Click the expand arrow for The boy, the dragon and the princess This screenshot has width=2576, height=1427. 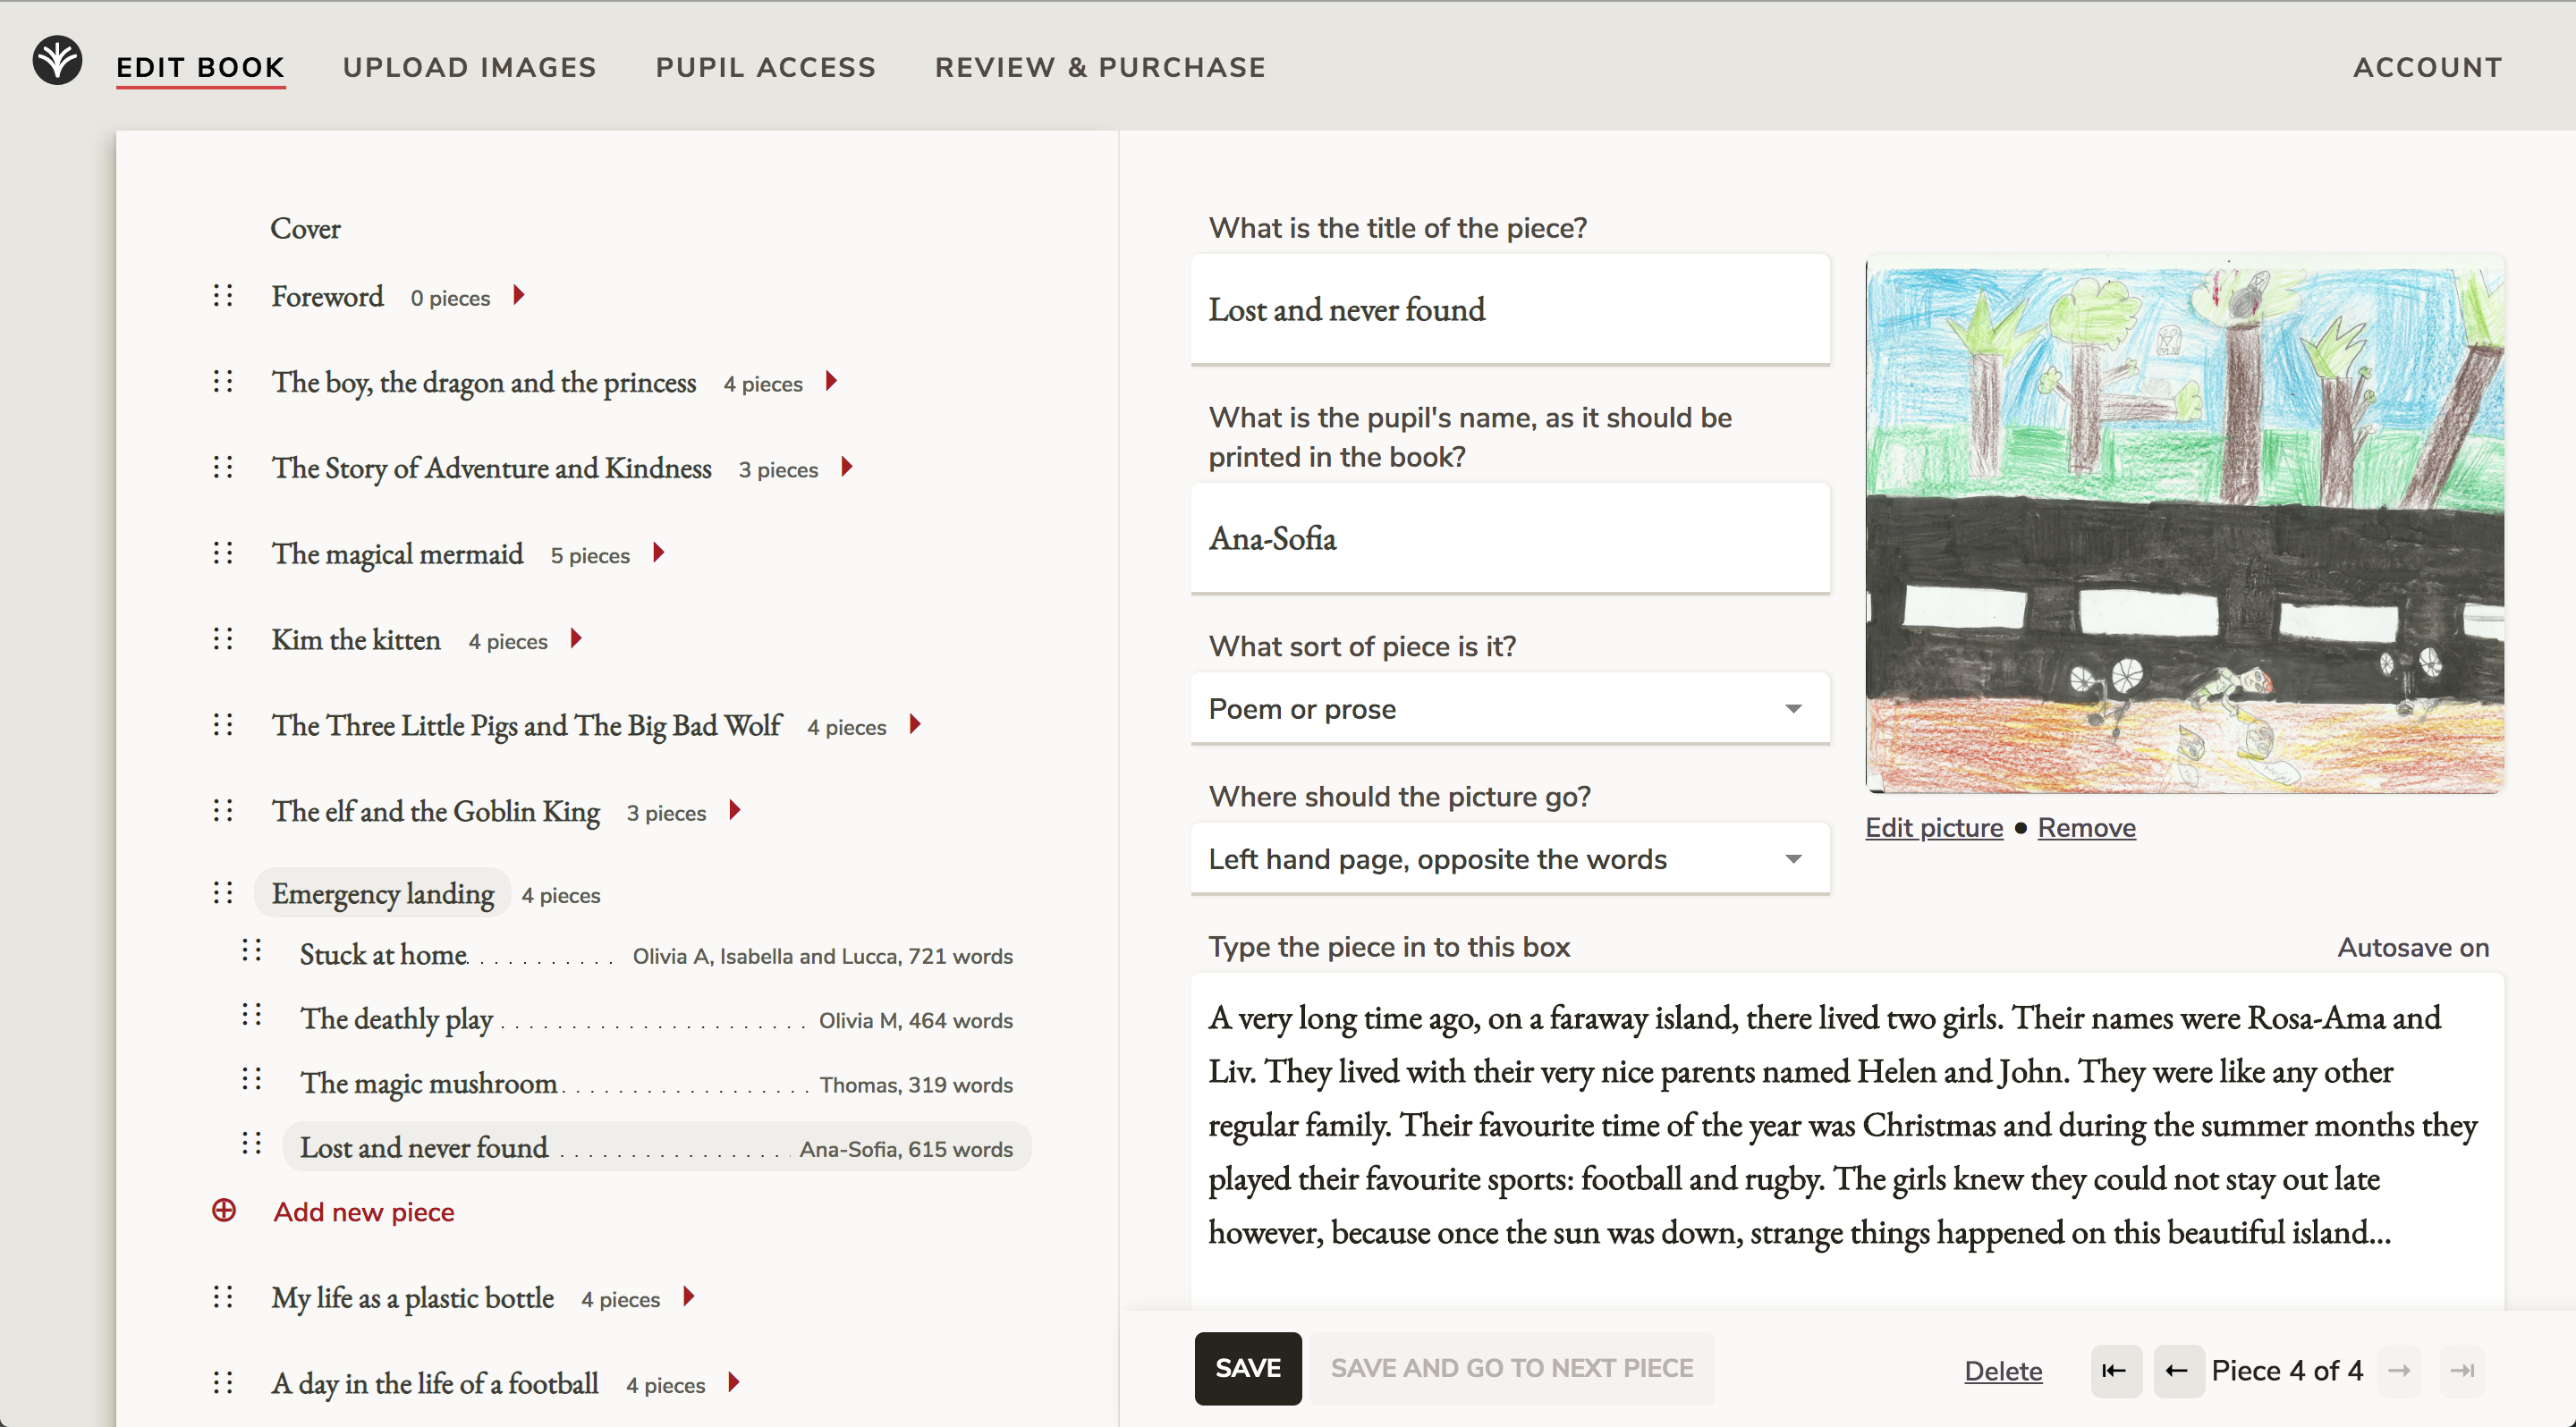831,382
